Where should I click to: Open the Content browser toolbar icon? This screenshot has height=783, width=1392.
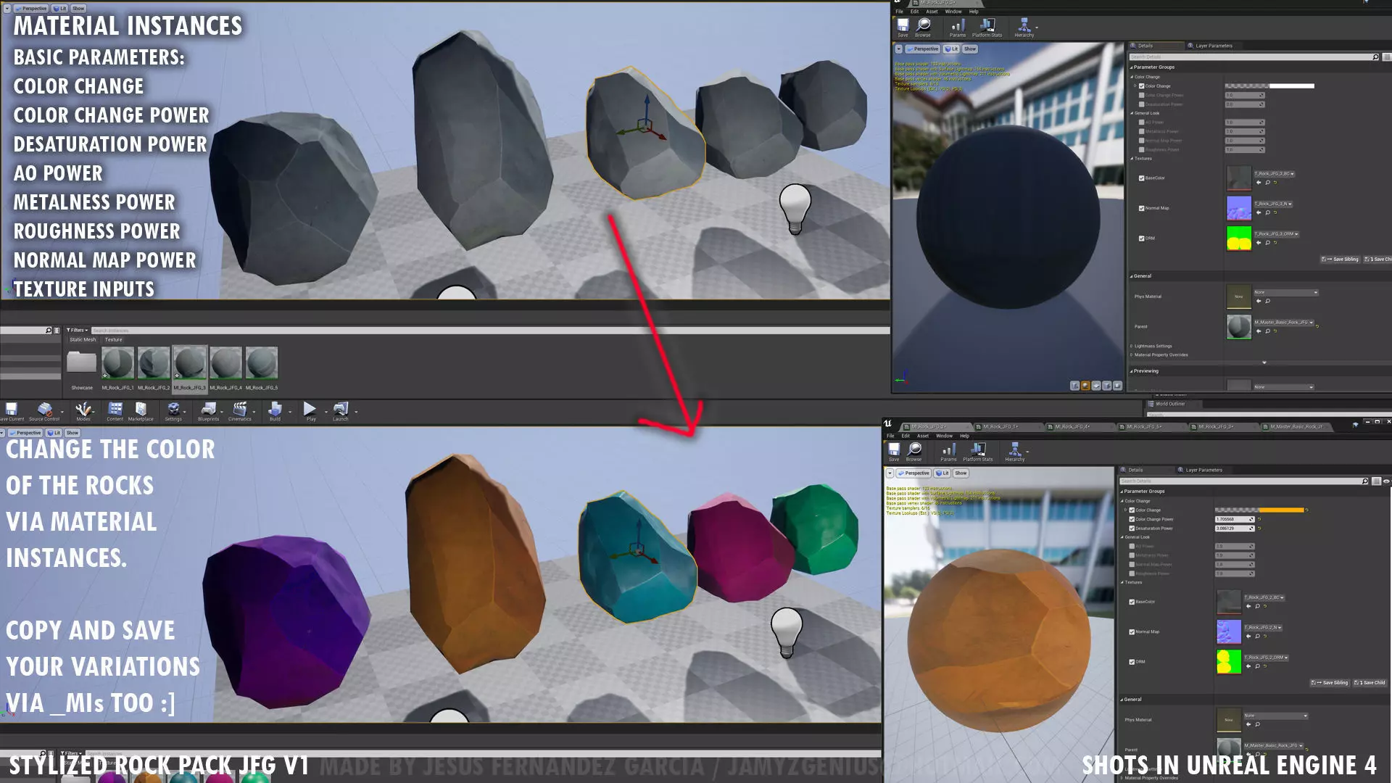tap(115, 412)
